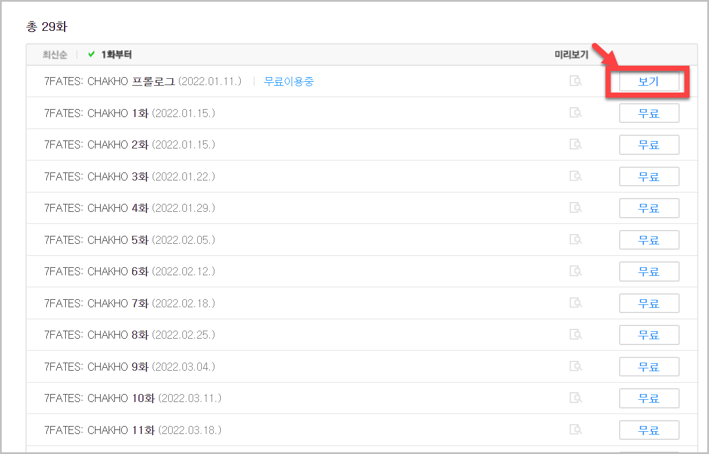Image resolution: width=709 pixels, height=454 pixels.
Task: Click 무료 button for CHAKHO 9화
Action: tap(649, 367)
